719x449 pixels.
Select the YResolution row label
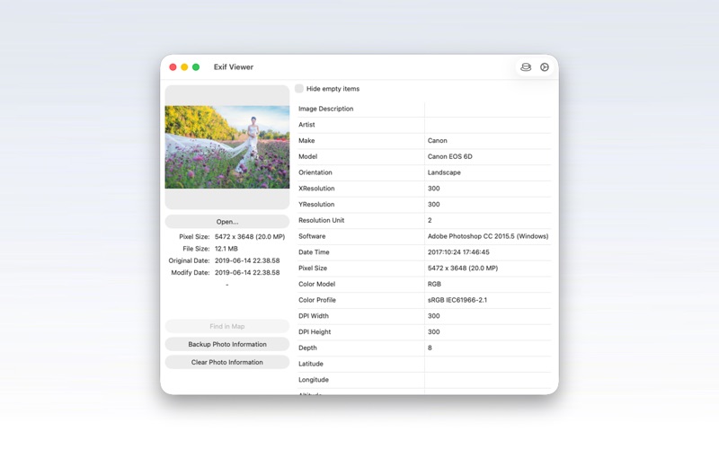point(316,205)
